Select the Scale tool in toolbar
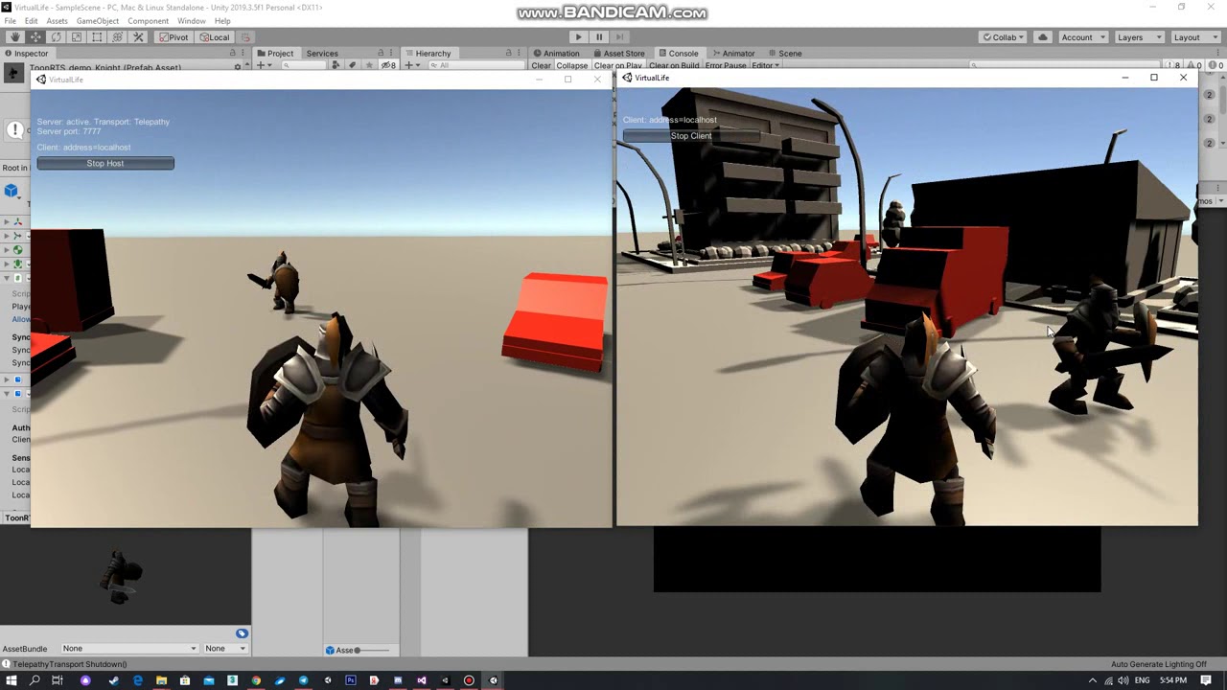 tap(77, 37)
